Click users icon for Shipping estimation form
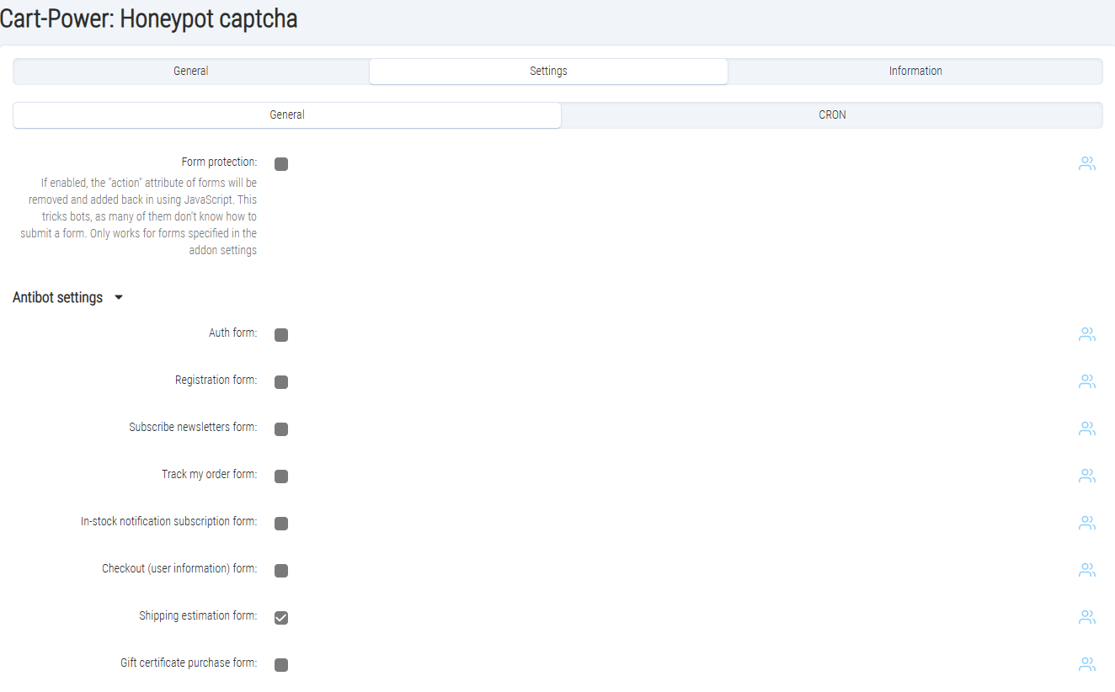The height and width of the screenshot is (692, 1115). (x=1087, y=617)
